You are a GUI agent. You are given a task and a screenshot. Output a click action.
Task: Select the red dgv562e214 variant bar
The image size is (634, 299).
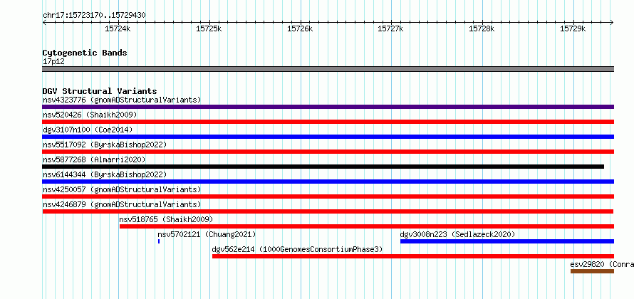413,256
